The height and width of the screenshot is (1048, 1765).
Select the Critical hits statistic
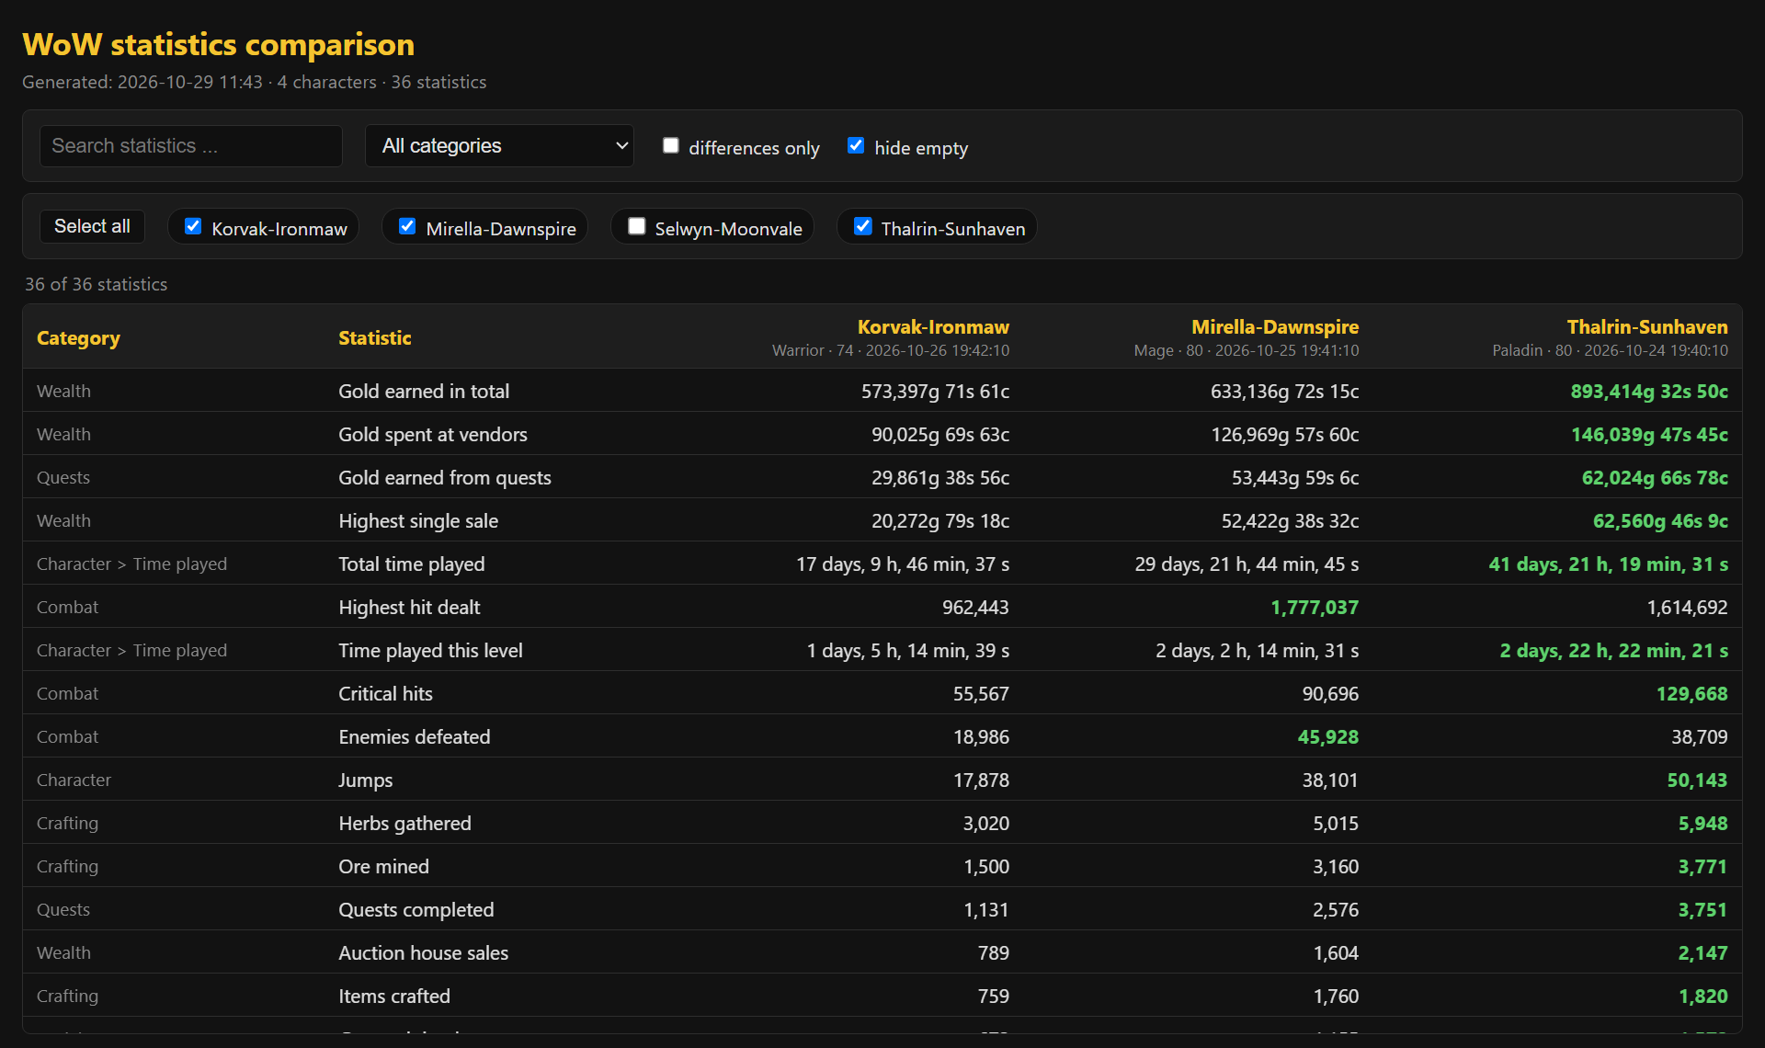[x=385, y=693]
